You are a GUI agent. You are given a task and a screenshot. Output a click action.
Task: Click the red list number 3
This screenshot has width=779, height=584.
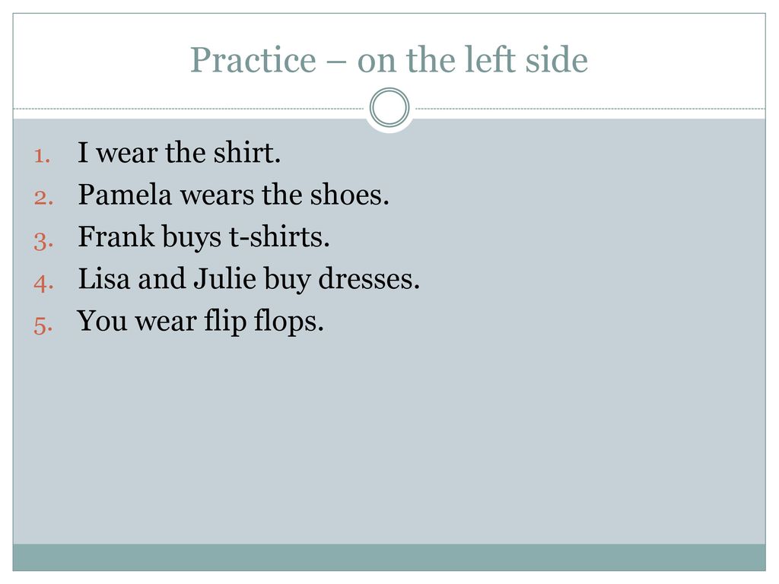pyautogui.click(x=43, y=241)
